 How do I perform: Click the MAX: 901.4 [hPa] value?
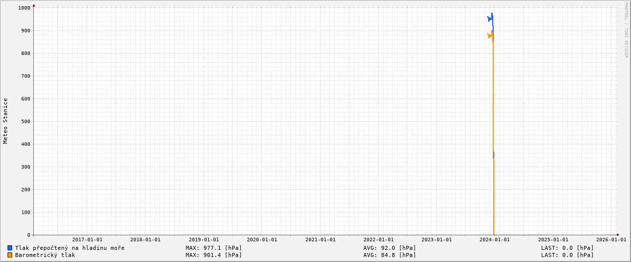point(214,255)
